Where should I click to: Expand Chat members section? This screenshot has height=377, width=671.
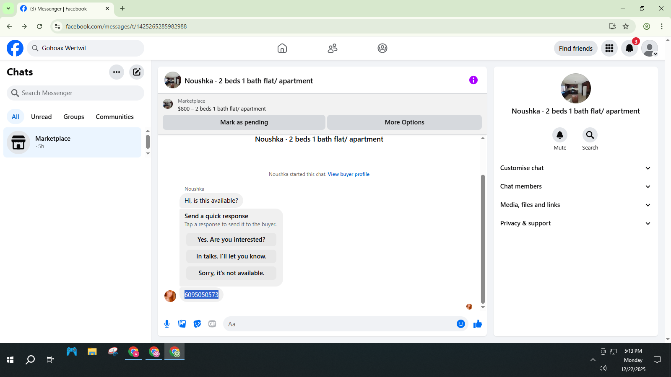click(x=575, y=186)
